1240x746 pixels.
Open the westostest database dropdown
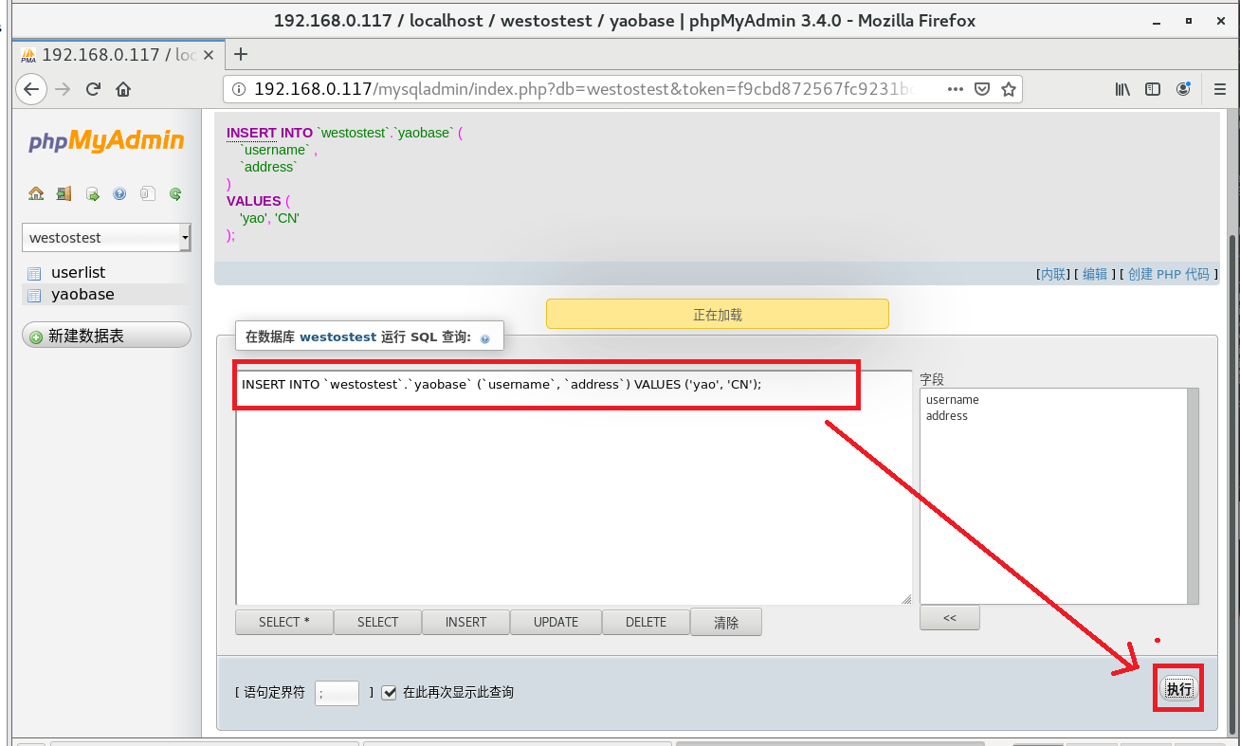click(x=106, y=237)
